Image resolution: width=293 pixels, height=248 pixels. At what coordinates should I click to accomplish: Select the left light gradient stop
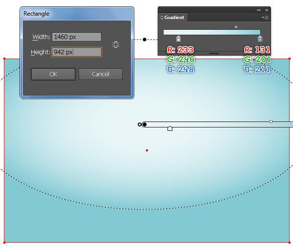tap(178, 39)
